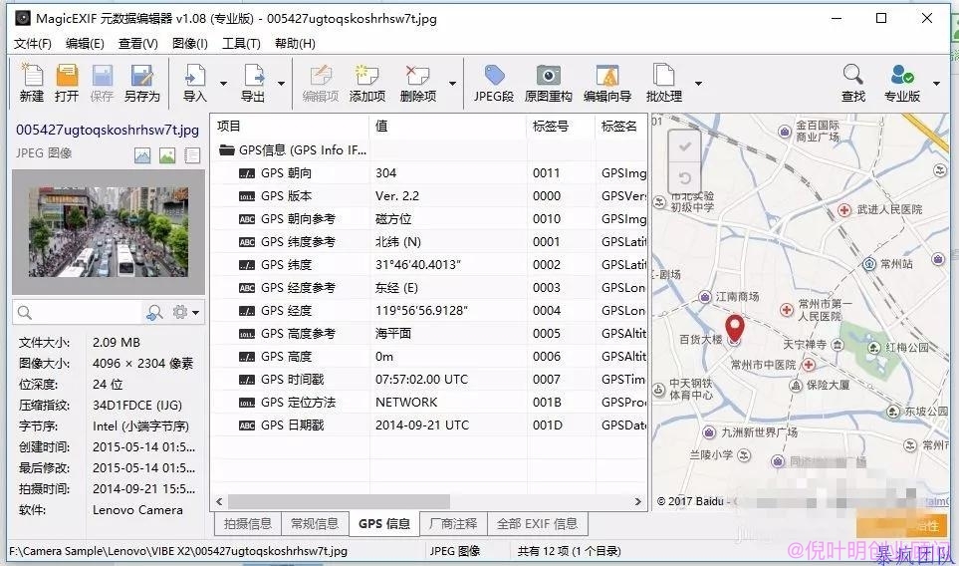Image resolution: width=959 pixels, height=566 pixels.
Task: Click the GPS信息 folder icon
Action: [227, 149]
